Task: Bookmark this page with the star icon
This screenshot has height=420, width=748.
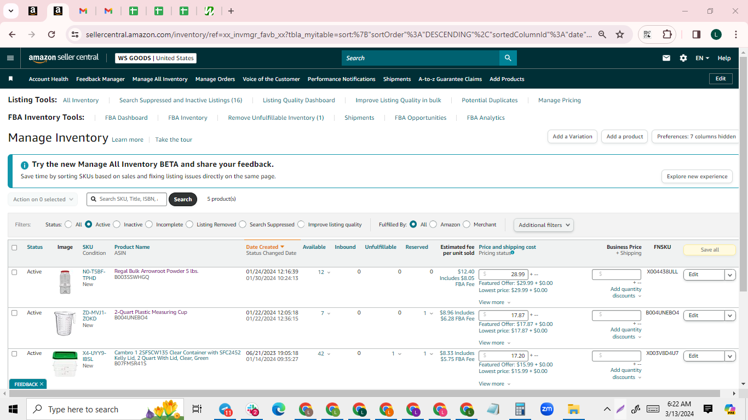Action: pyautogui.click(x=620, y=34)
